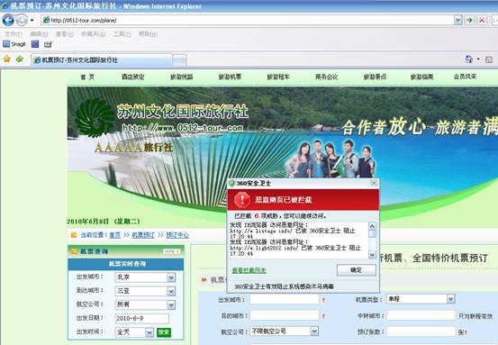Expand the address bar history dropdown
Screen dimensions: 498x345
(457, 21)
